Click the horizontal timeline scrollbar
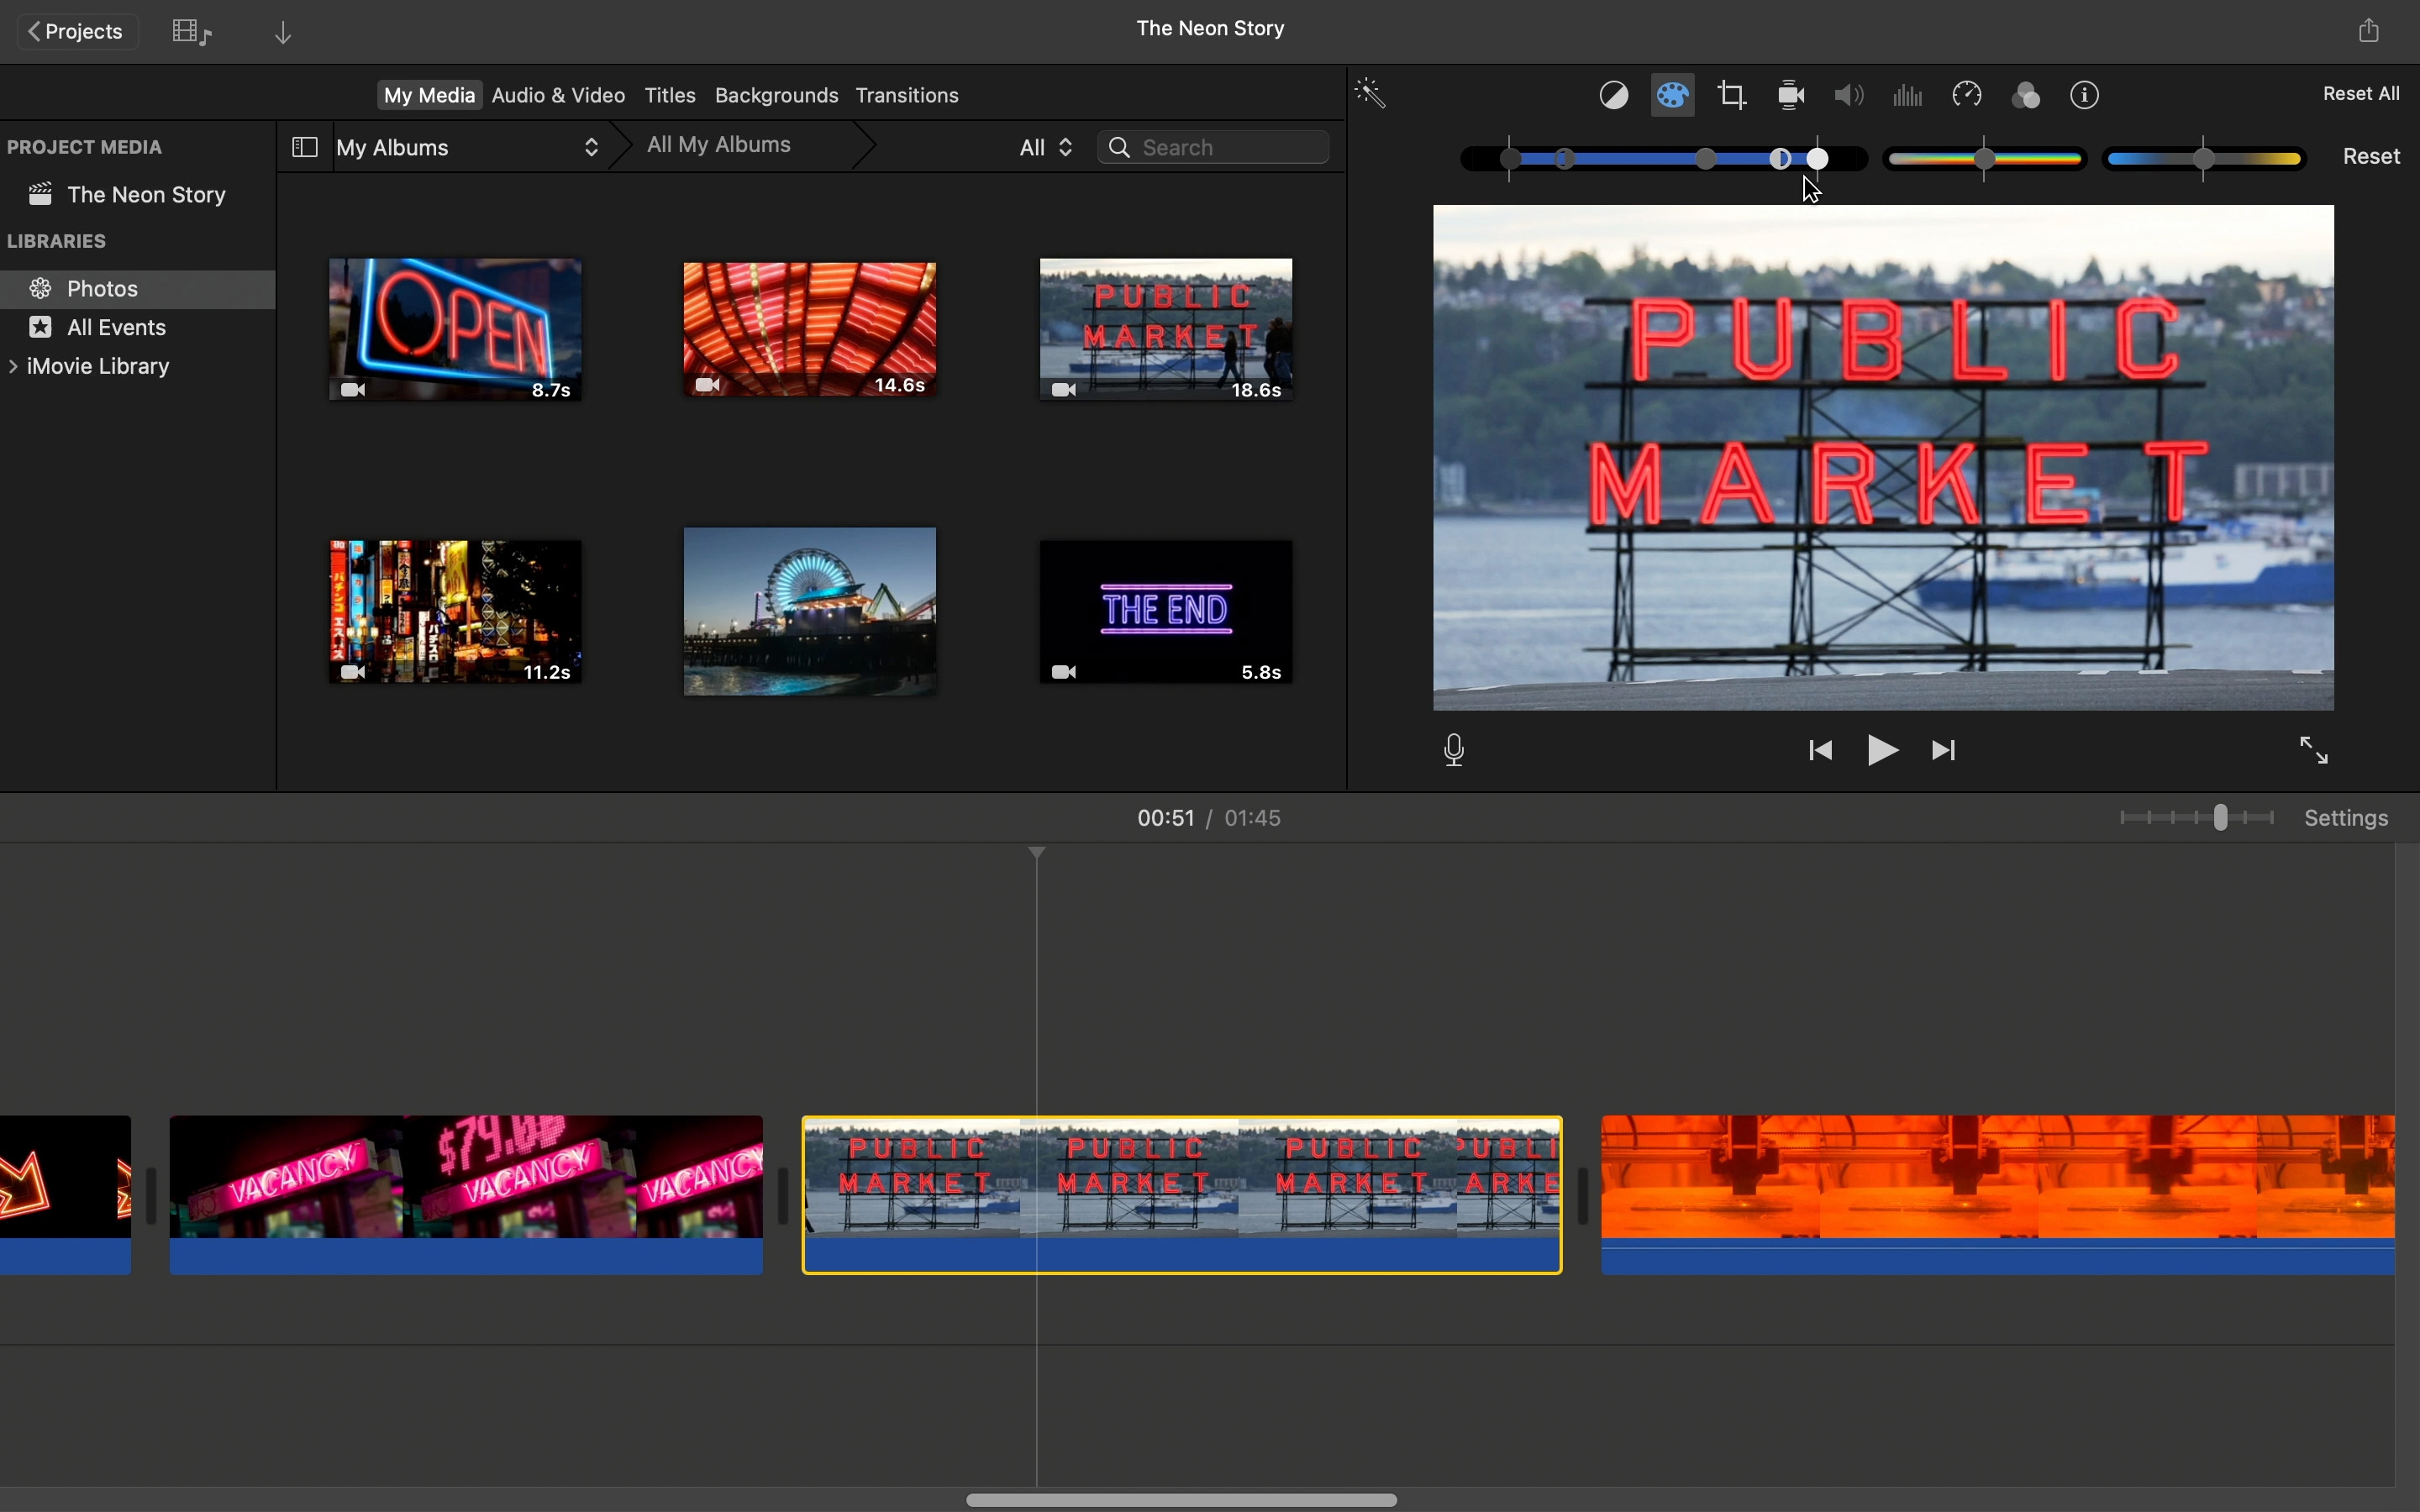This screenshot has height=1512, width=2420. pos(1182,1500)
